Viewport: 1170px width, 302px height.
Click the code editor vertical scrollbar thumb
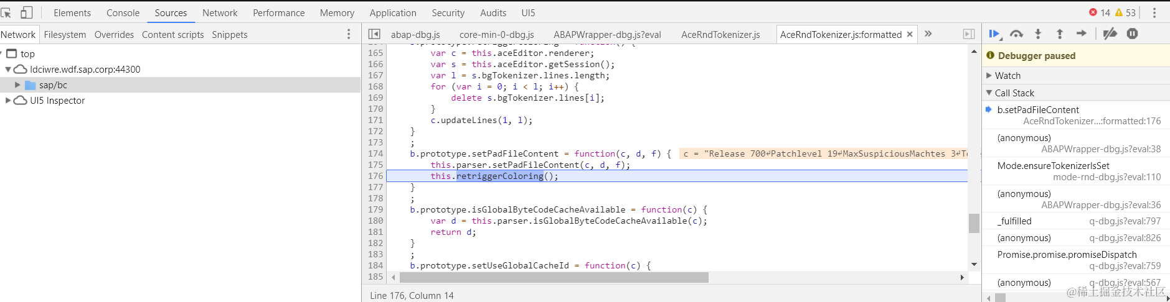pyautogui.click(x=974, y=223)
